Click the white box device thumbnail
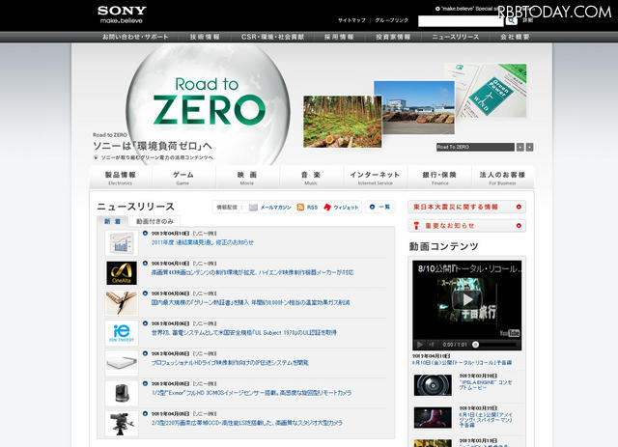This screenshot has height=447, width=618. (122, 363)
